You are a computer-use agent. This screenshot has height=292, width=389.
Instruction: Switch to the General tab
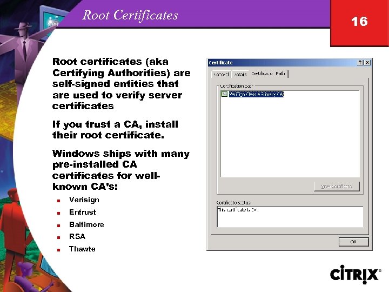click(x=221, y=74)
